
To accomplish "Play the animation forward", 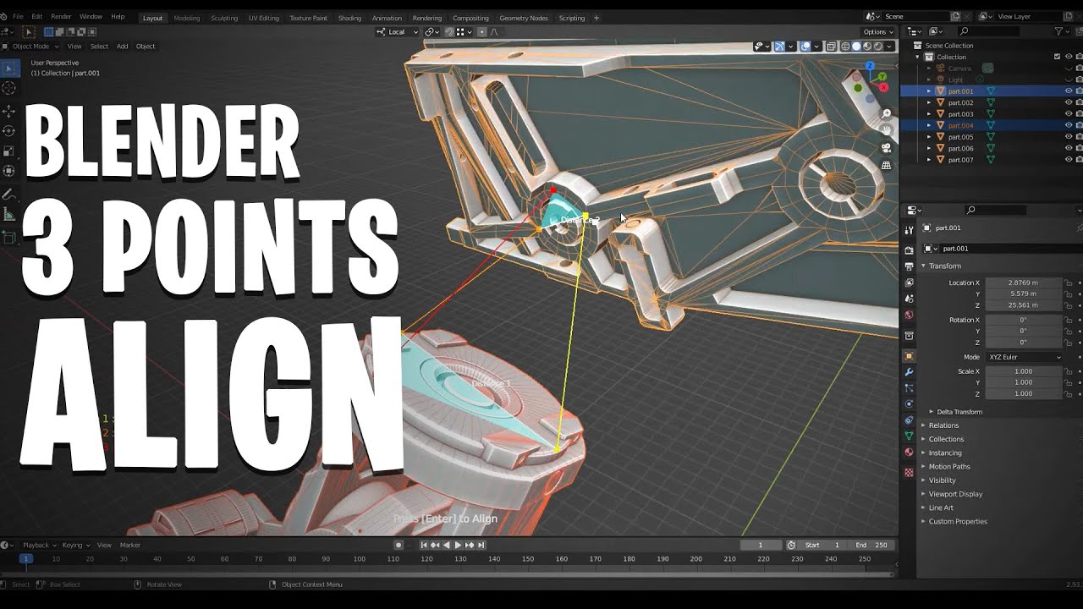I will point(458,546).
